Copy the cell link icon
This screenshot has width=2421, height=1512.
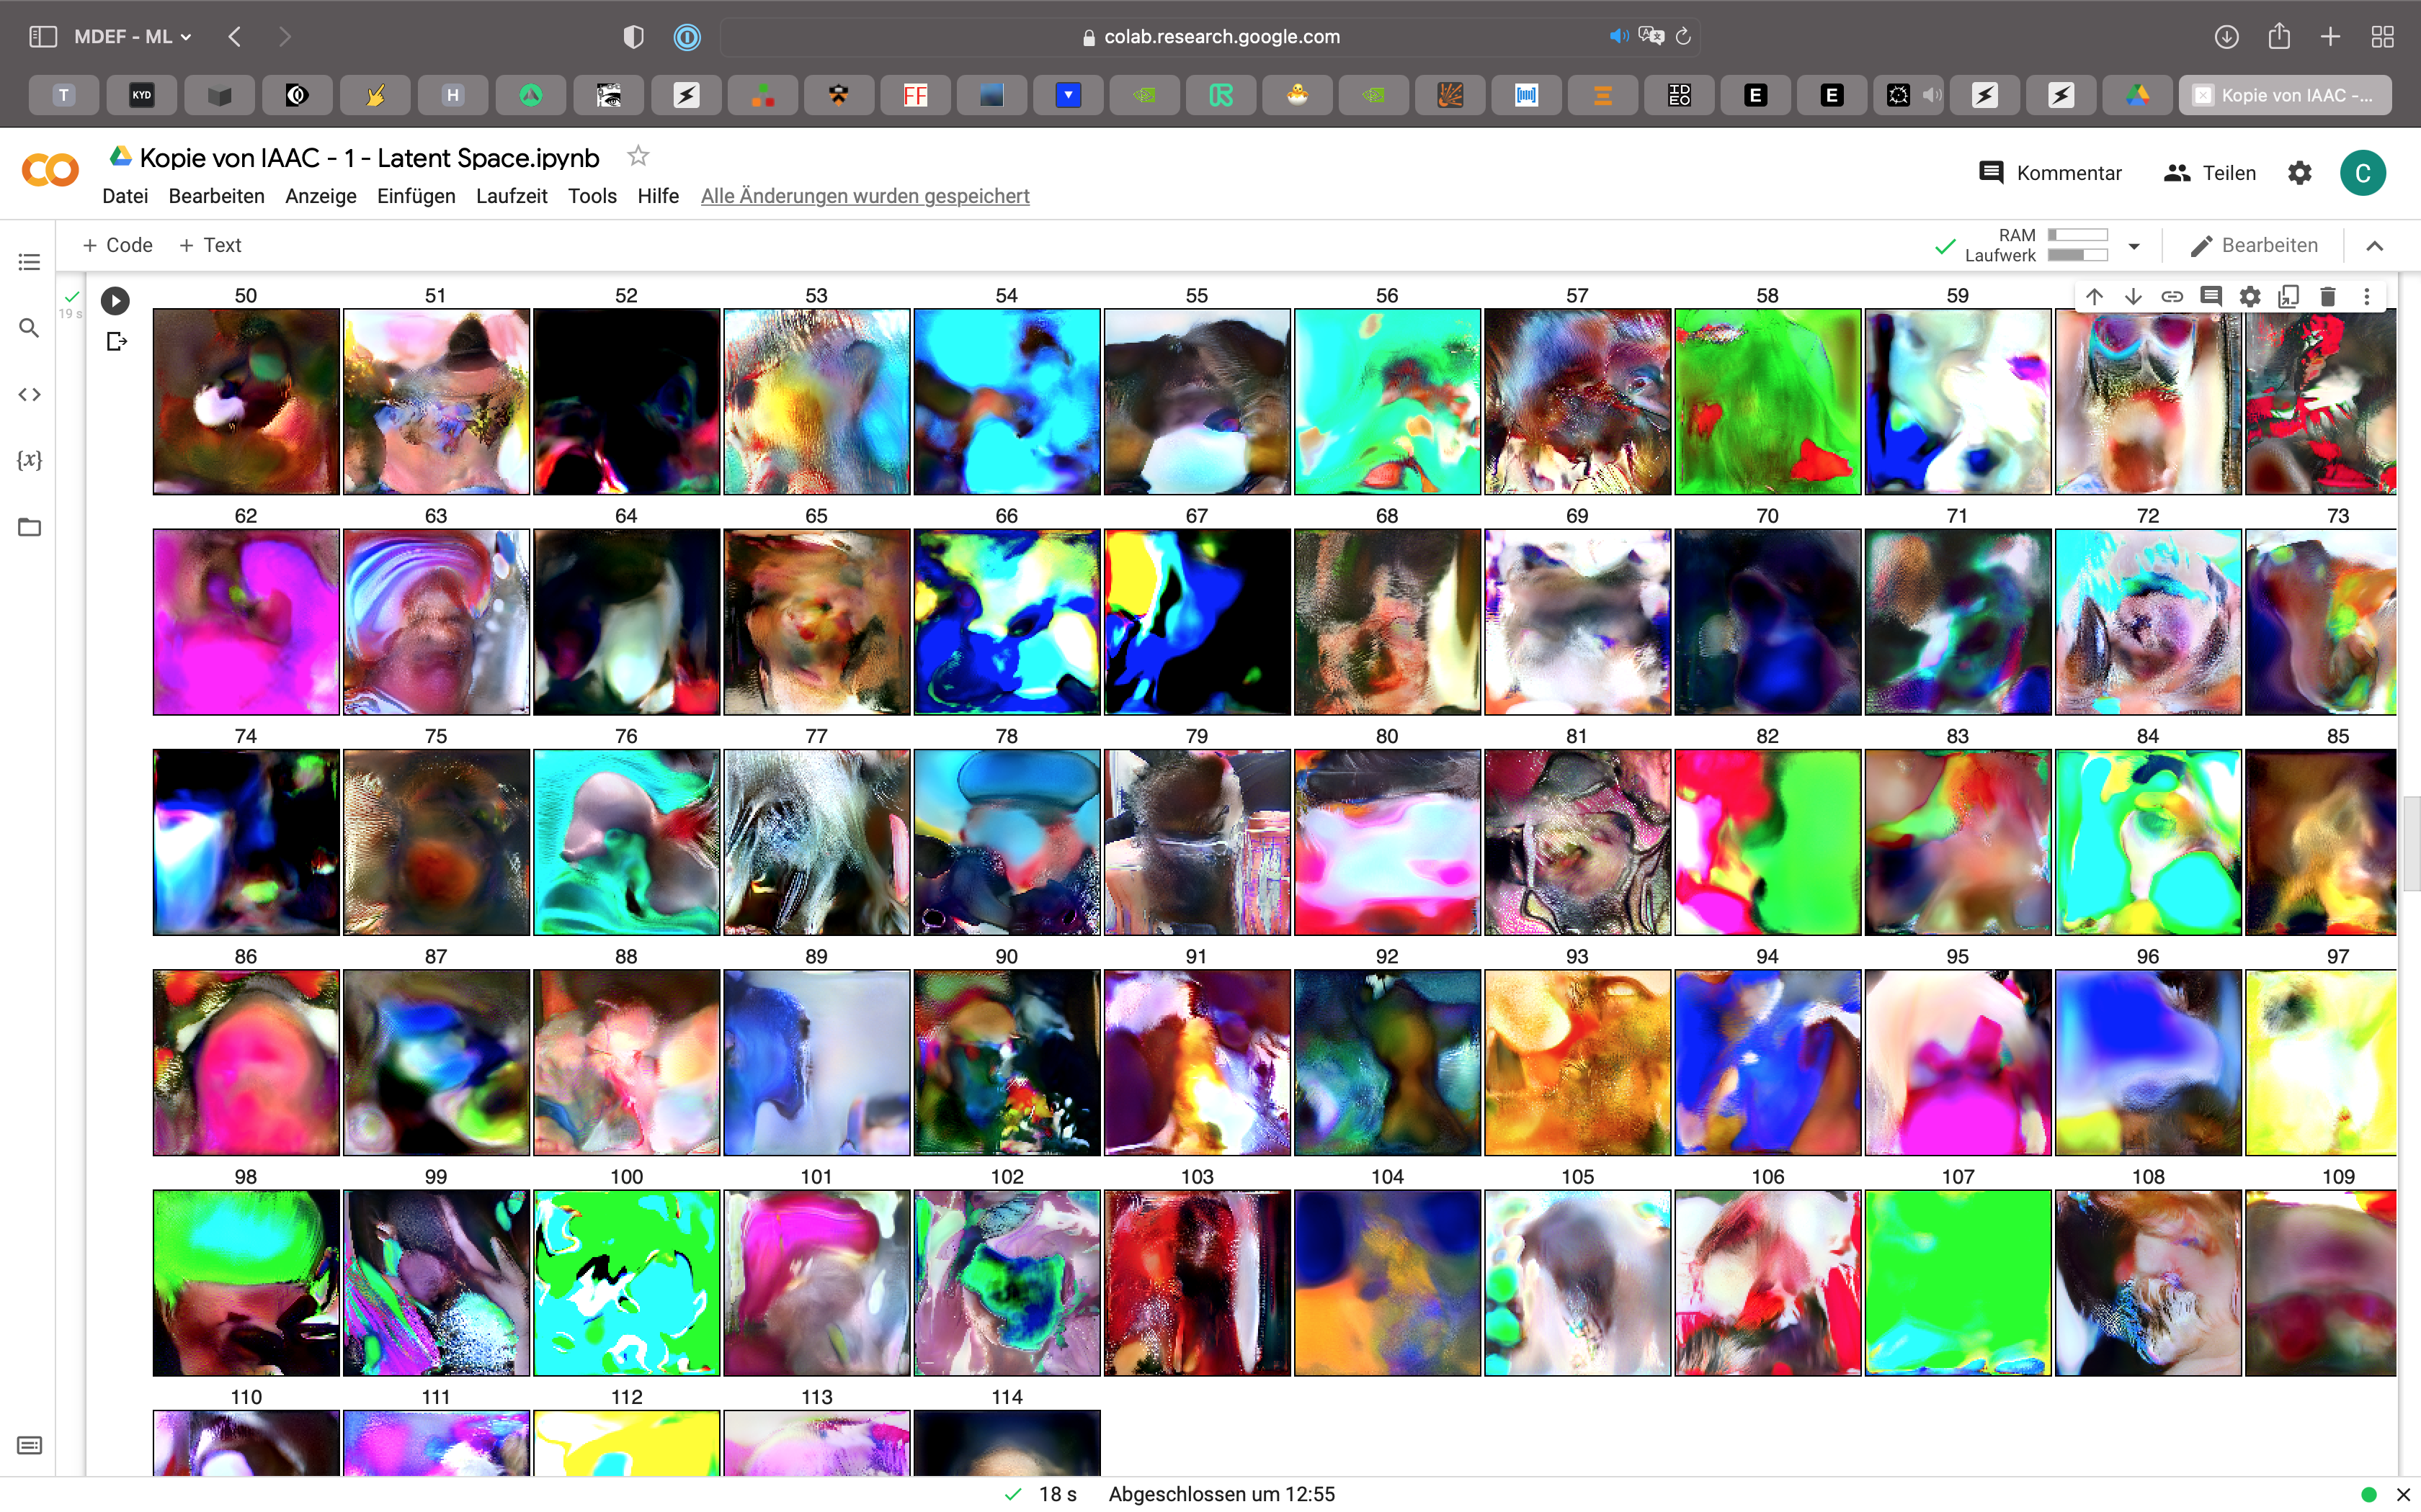(2172, 297)
